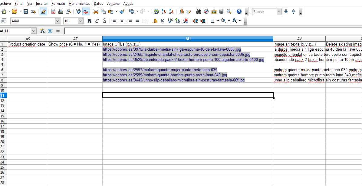The height and width of the screenshot is (187, 362).
Task: Apply currency number format with coins icon
Action: pyautogui.click(x=155, y=21)
